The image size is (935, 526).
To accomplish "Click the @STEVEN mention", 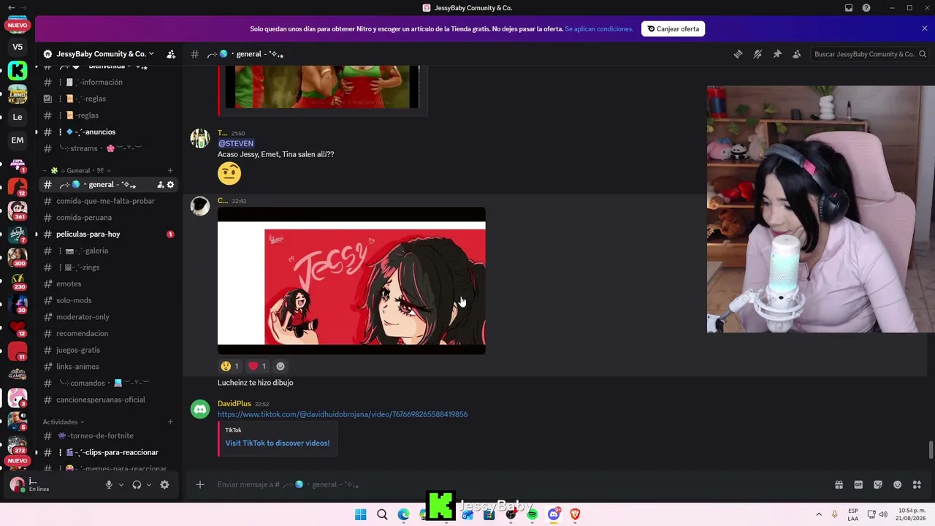I will click(236, 143).
